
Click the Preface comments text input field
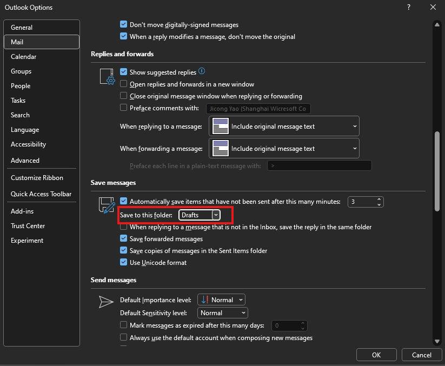pyautogui.click(x=258, y=108)
